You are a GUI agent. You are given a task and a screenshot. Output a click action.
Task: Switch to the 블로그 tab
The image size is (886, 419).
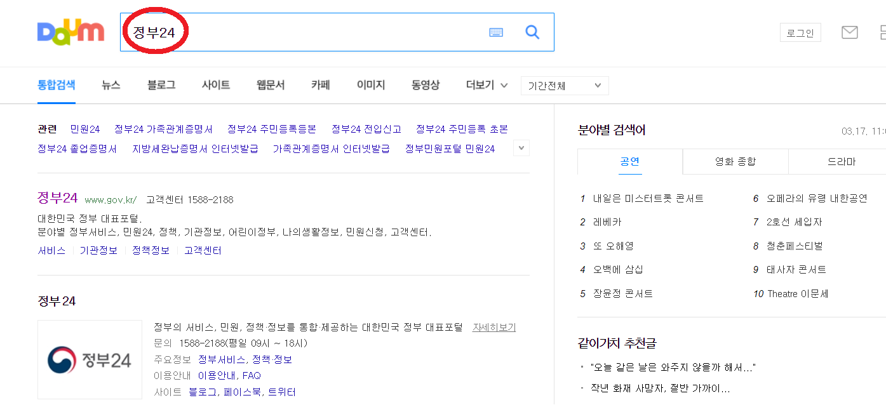coord(161,84)
